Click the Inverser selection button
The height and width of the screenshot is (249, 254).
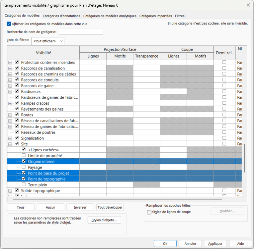point(80,207)
